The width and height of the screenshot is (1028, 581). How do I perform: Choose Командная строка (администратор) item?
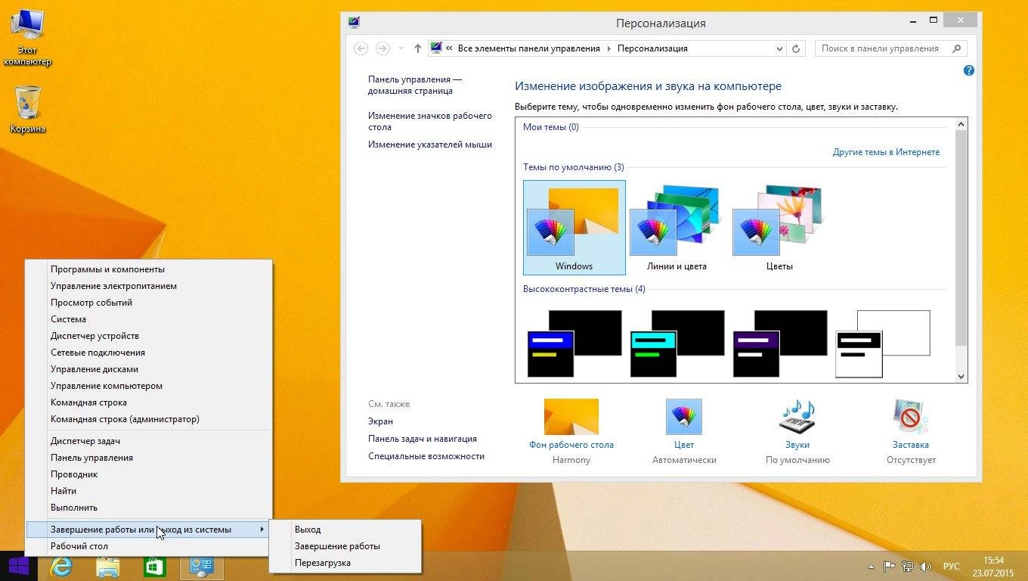149,419
